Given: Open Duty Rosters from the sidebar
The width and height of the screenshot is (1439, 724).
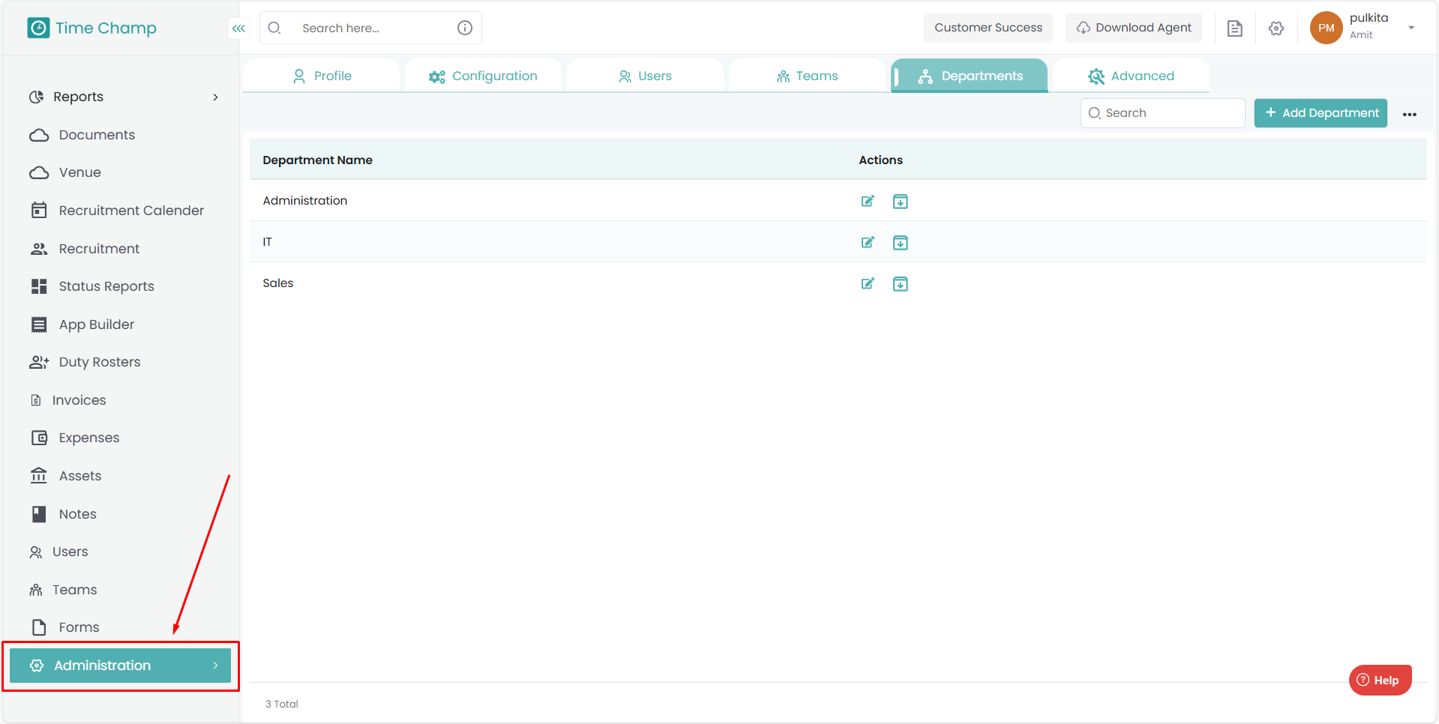Looking at the screenshot, I should (99, 362).
